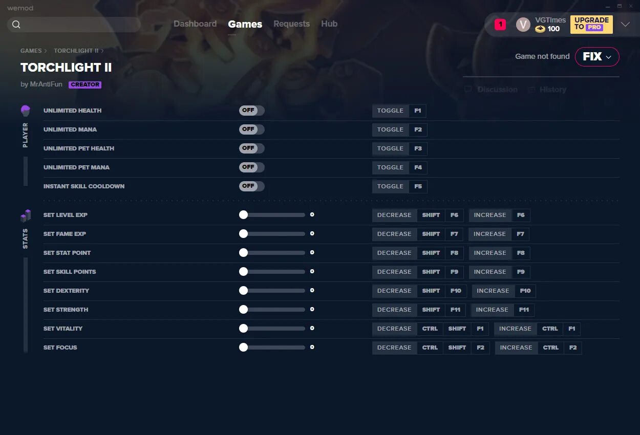Click Decrease for Set Stat Point
The image size is (640, 435).
coord(394,253)
